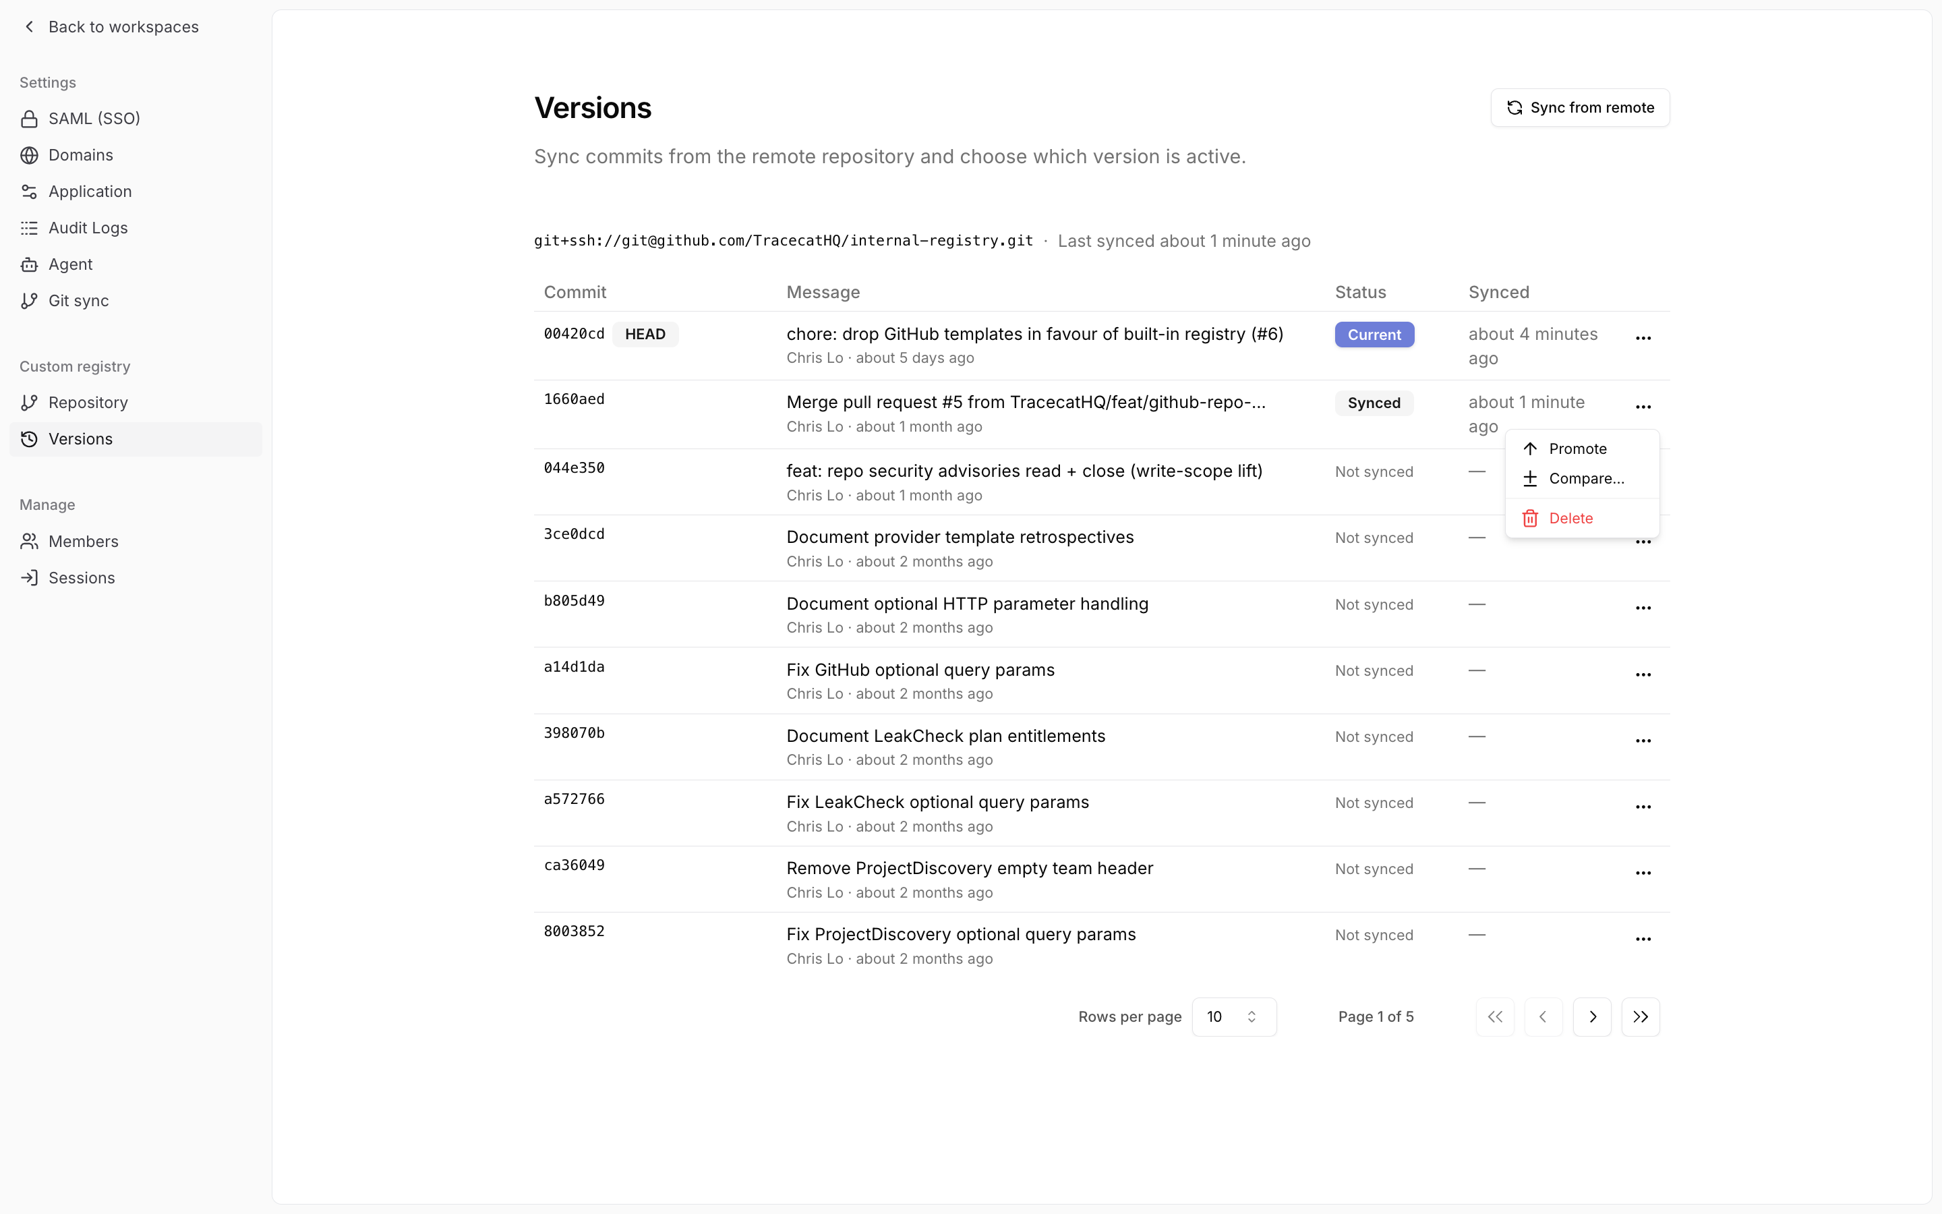Open the Versions sidebar item

coord(136,439)
